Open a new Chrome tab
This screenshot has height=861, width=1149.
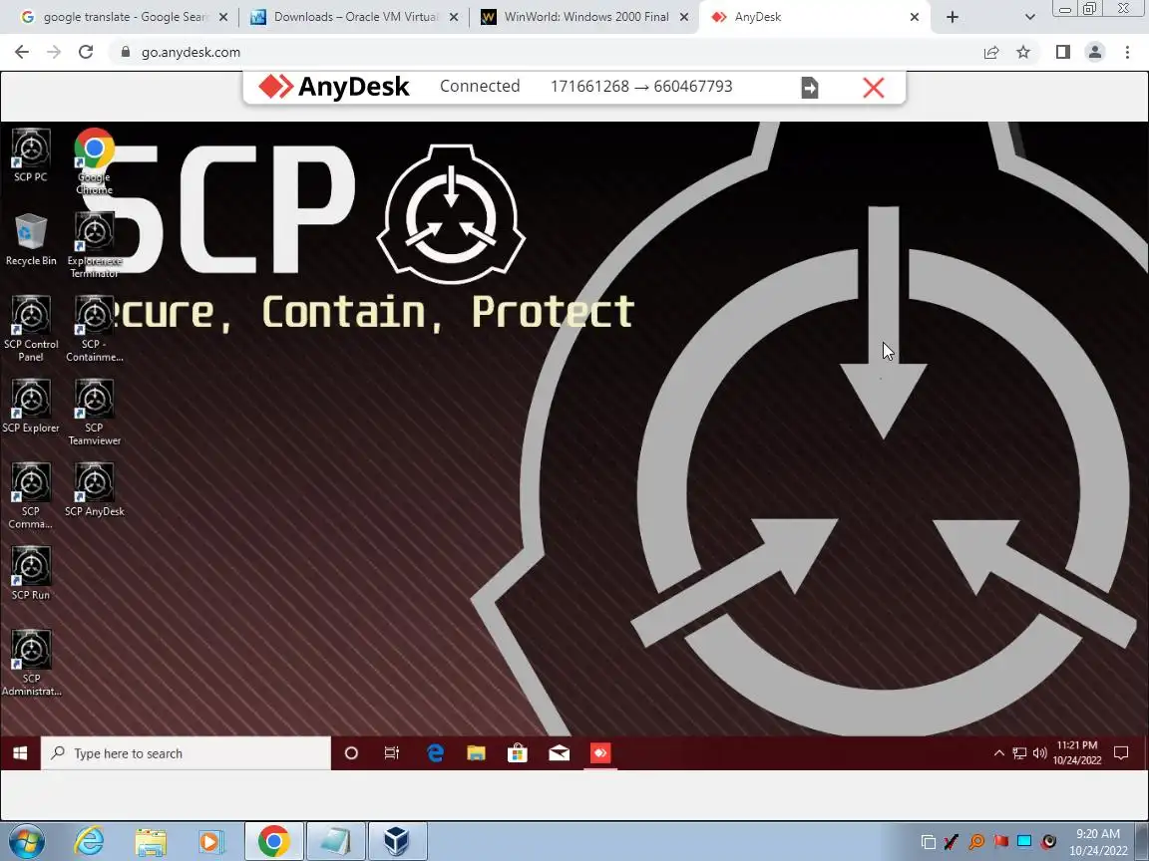point(953,17)
